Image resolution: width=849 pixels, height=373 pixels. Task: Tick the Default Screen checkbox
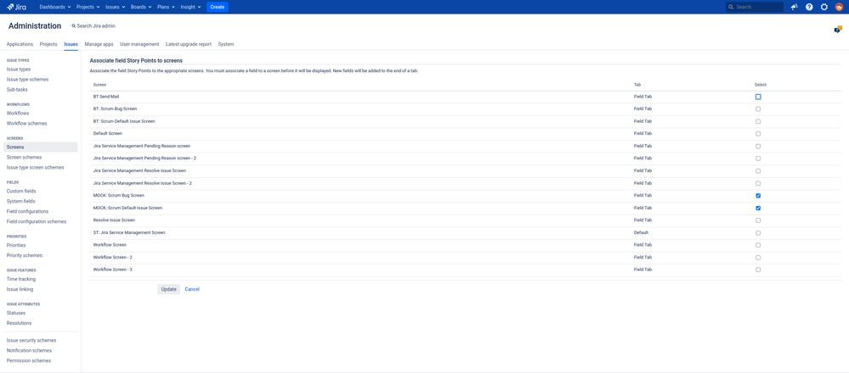pos(758,134)
